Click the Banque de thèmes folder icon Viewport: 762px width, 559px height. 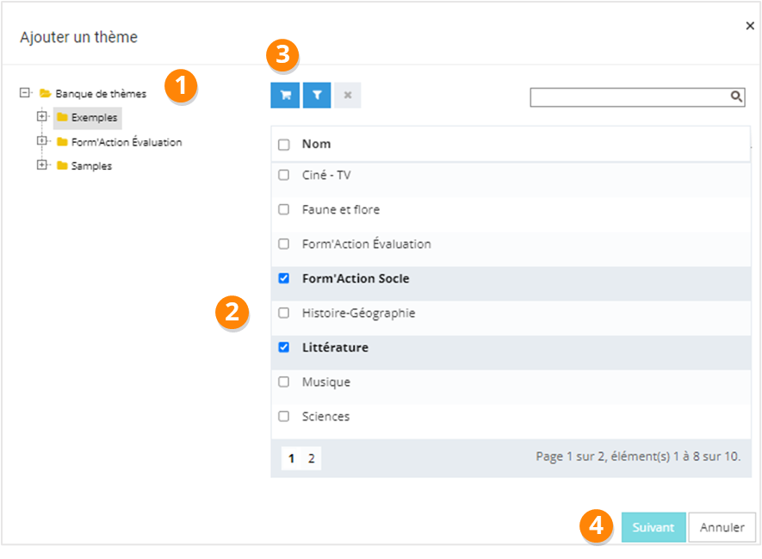click(45, 93)
